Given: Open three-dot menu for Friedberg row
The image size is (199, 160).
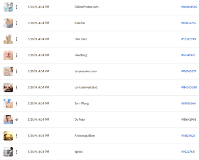Looking at the screenshot, I should pos(17,55).
